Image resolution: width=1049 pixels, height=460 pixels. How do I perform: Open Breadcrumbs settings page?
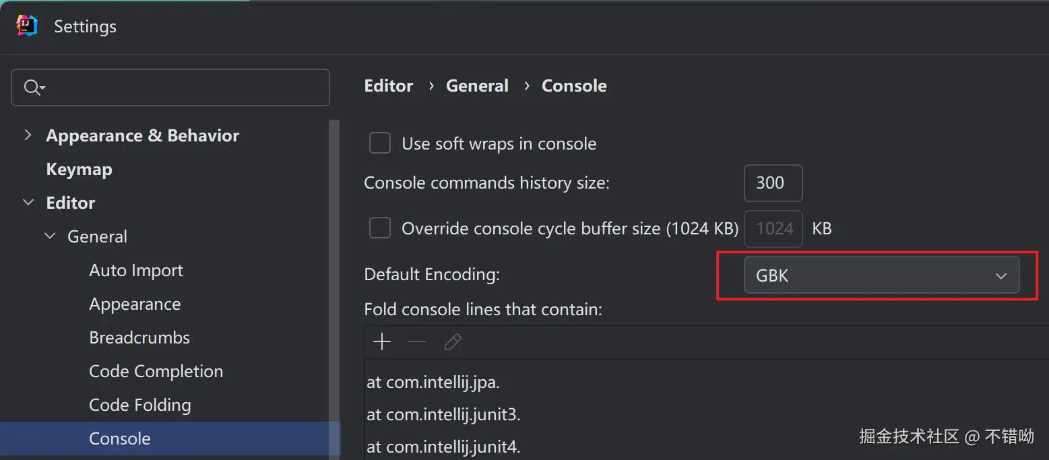(x=139, y=337)
